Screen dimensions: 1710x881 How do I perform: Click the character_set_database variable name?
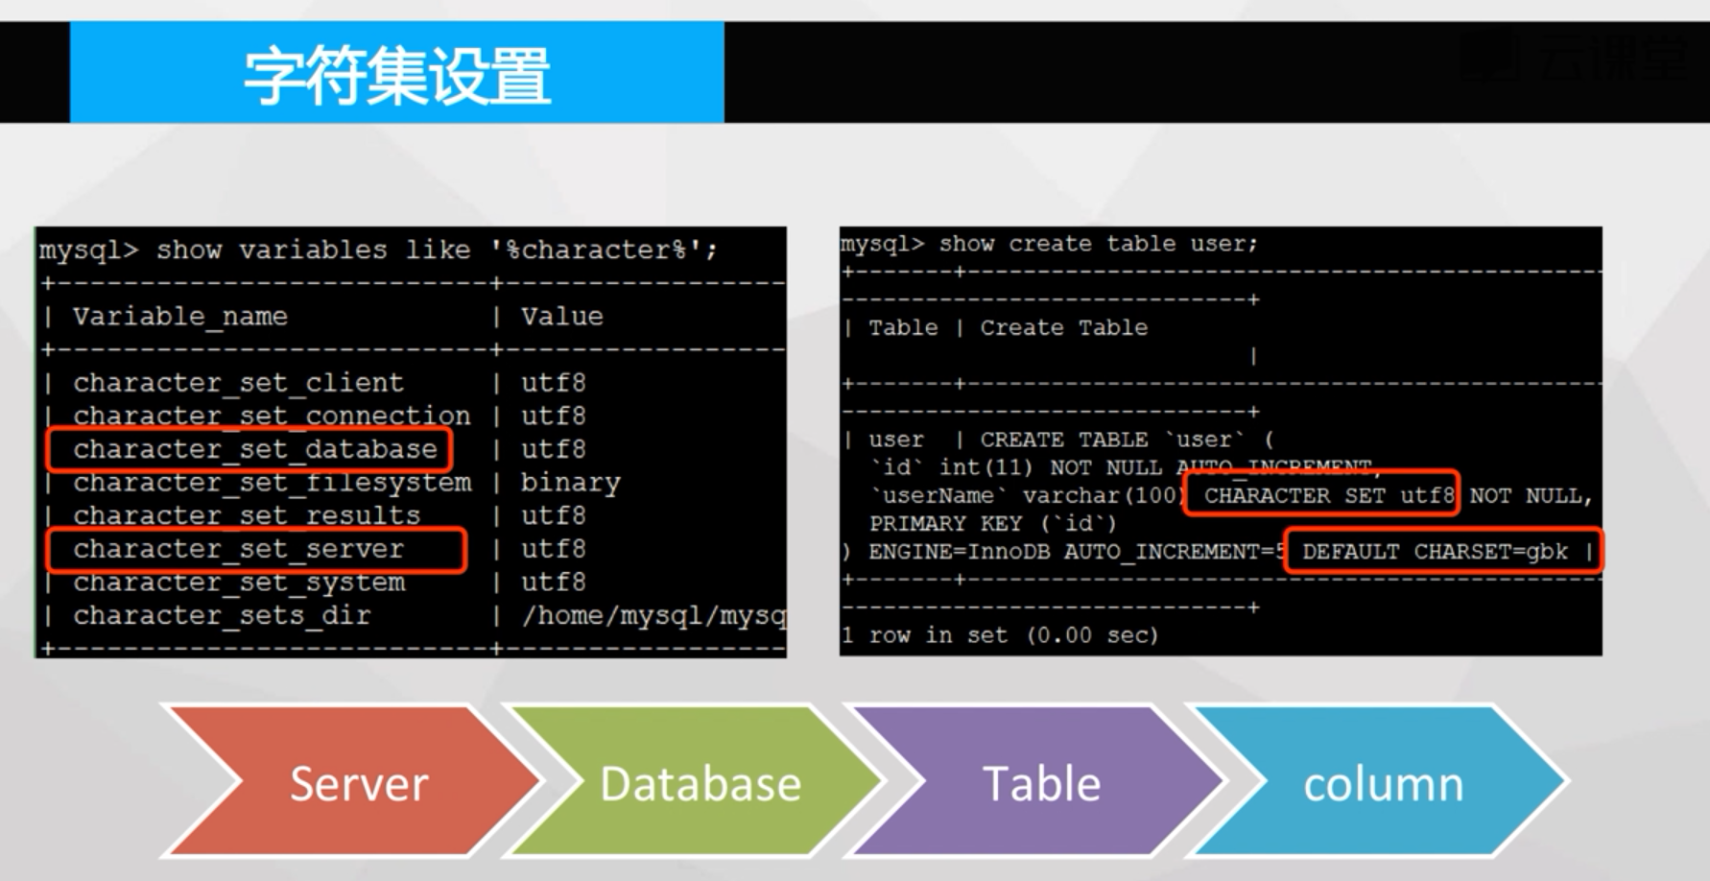coord(255,449)
